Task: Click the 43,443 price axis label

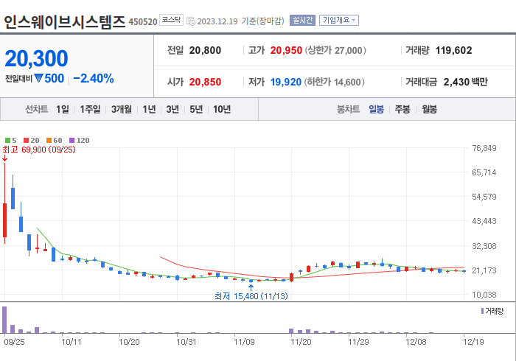Action: (x=484, y=221)
